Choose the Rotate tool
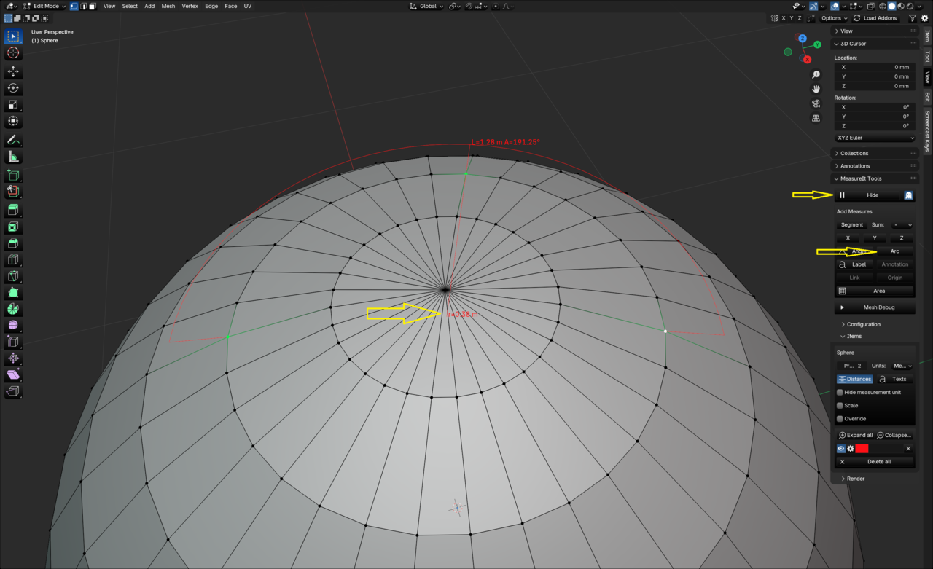The image size is (933, 569). [13, 88]
